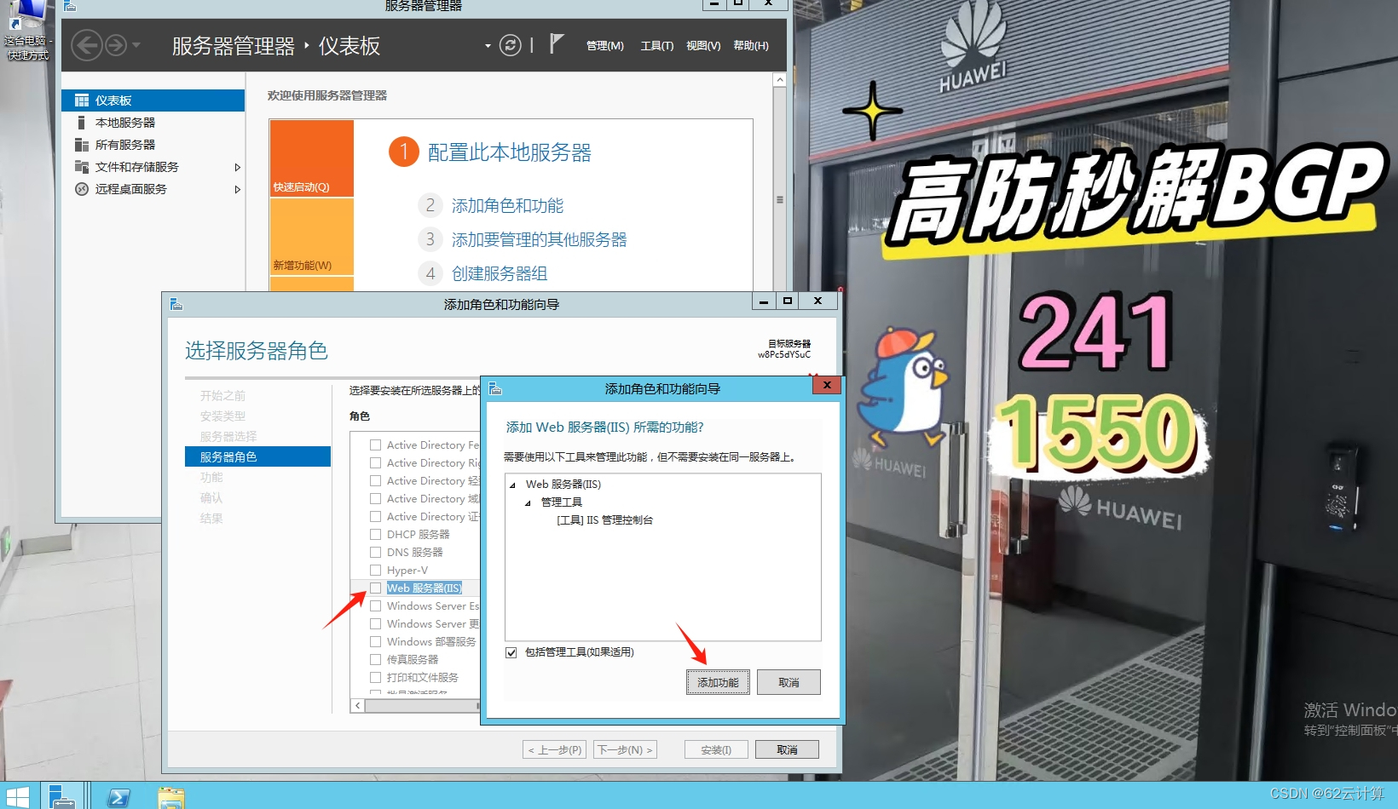This screenshot has height=809, width=1398.
Task: Check the 打印和文件服务 role checkbox
Action: click(375, 677)
